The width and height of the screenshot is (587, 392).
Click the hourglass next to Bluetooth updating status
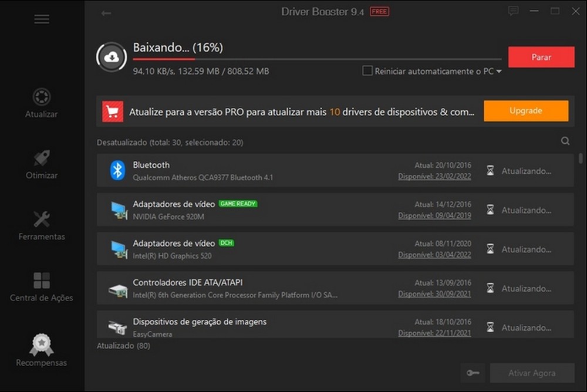490,170
